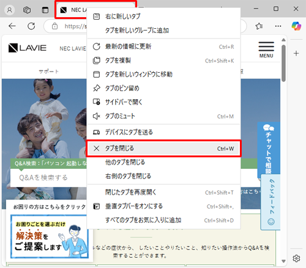Select 最新の情報に更新 menu item

(163, 47)
